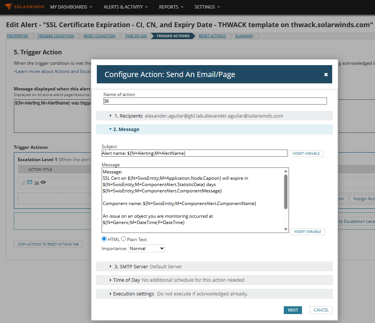Screen dimensions: 375x323
Task: Go to the Reset Actions step
Action: 212,36
